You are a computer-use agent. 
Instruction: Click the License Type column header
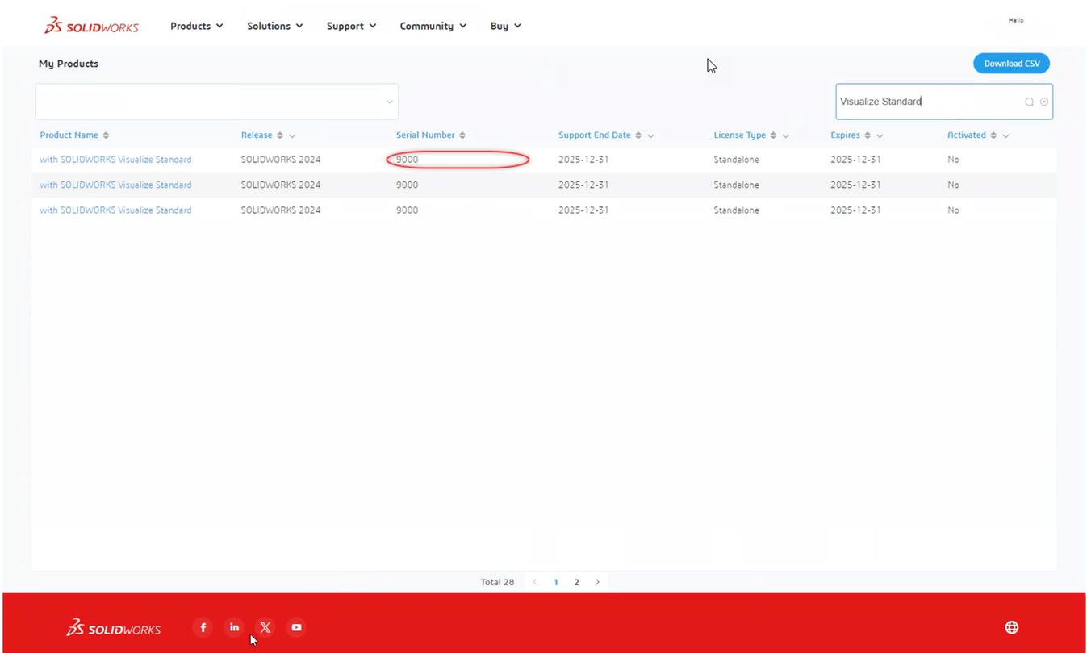point(739,135)
